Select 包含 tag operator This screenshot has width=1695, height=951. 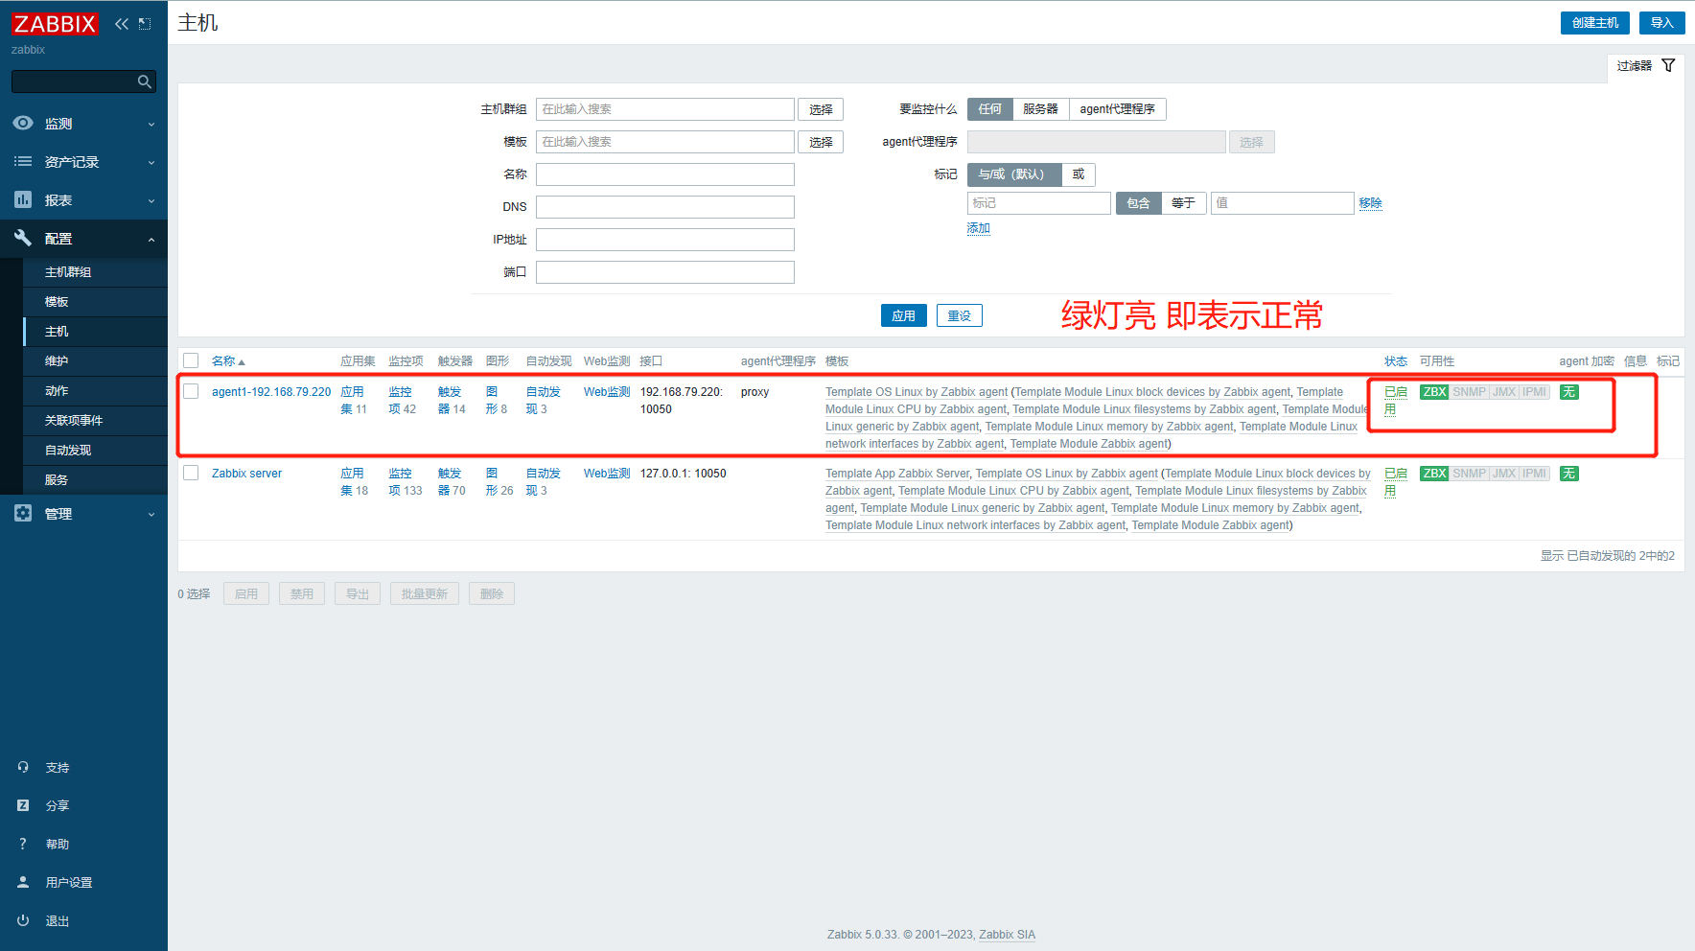pos(1138,203)
